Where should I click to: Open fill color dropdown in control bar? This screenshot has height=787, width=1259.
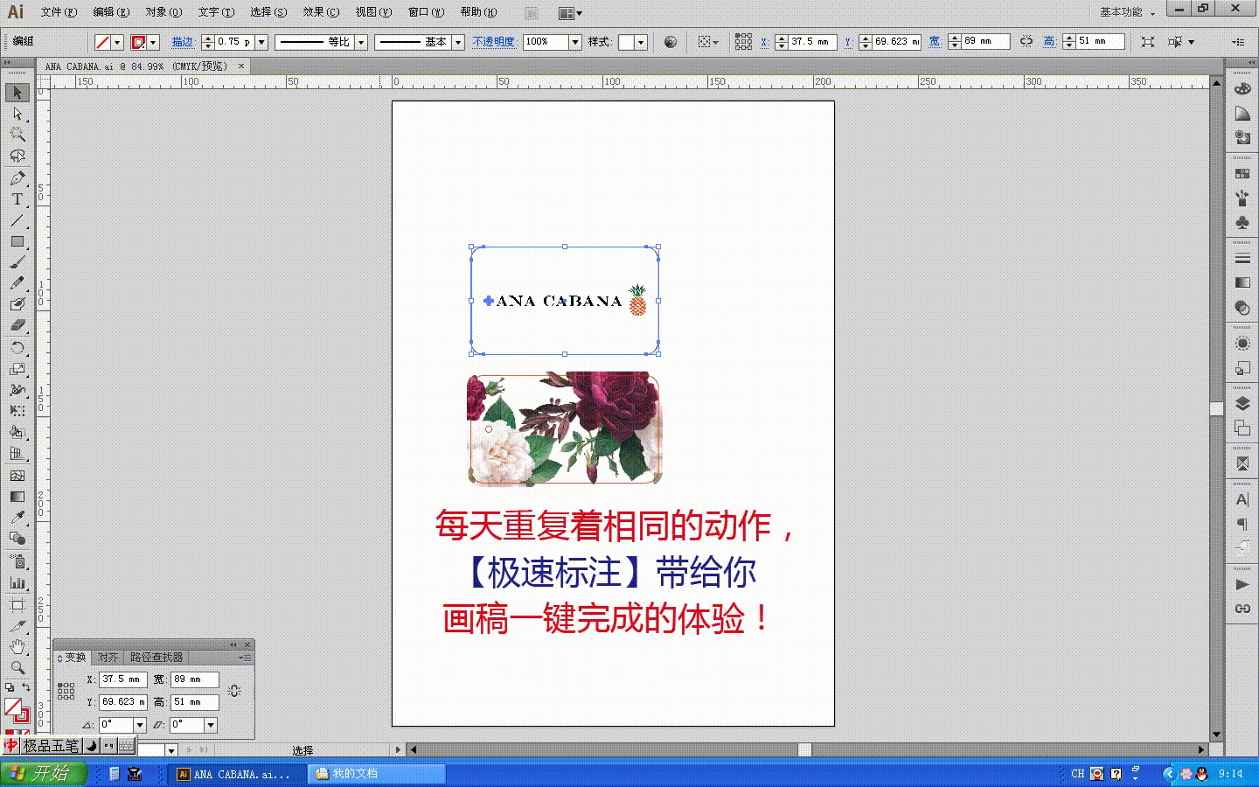click(117, 42)
